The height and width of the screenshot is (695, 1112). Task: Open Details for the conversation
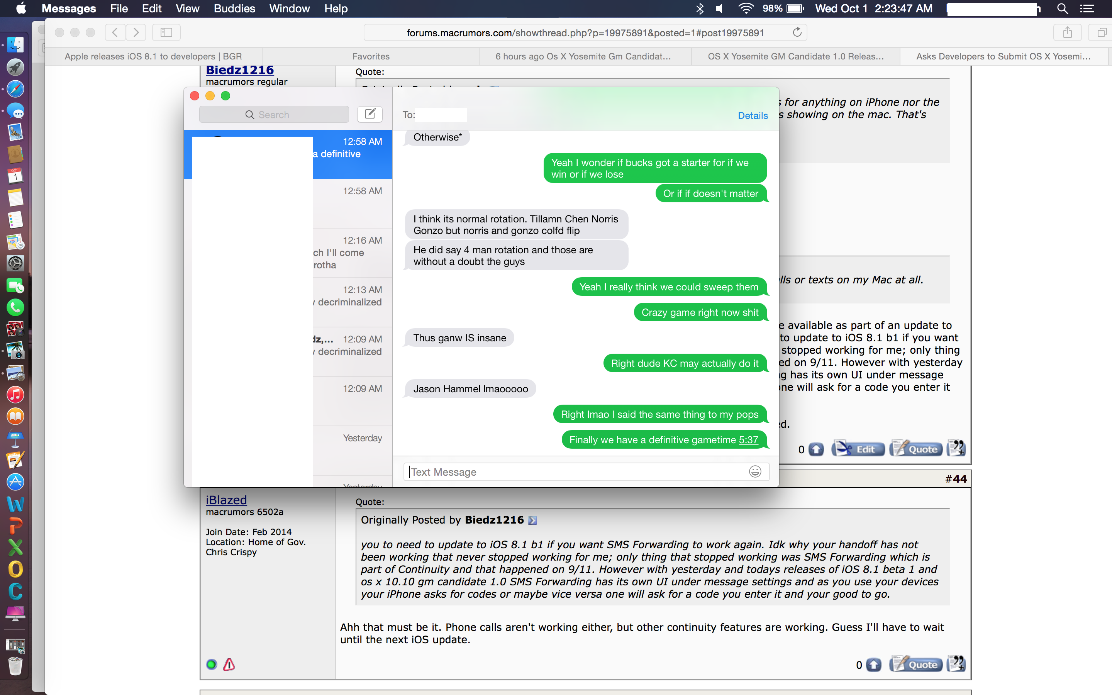(753, 115)
